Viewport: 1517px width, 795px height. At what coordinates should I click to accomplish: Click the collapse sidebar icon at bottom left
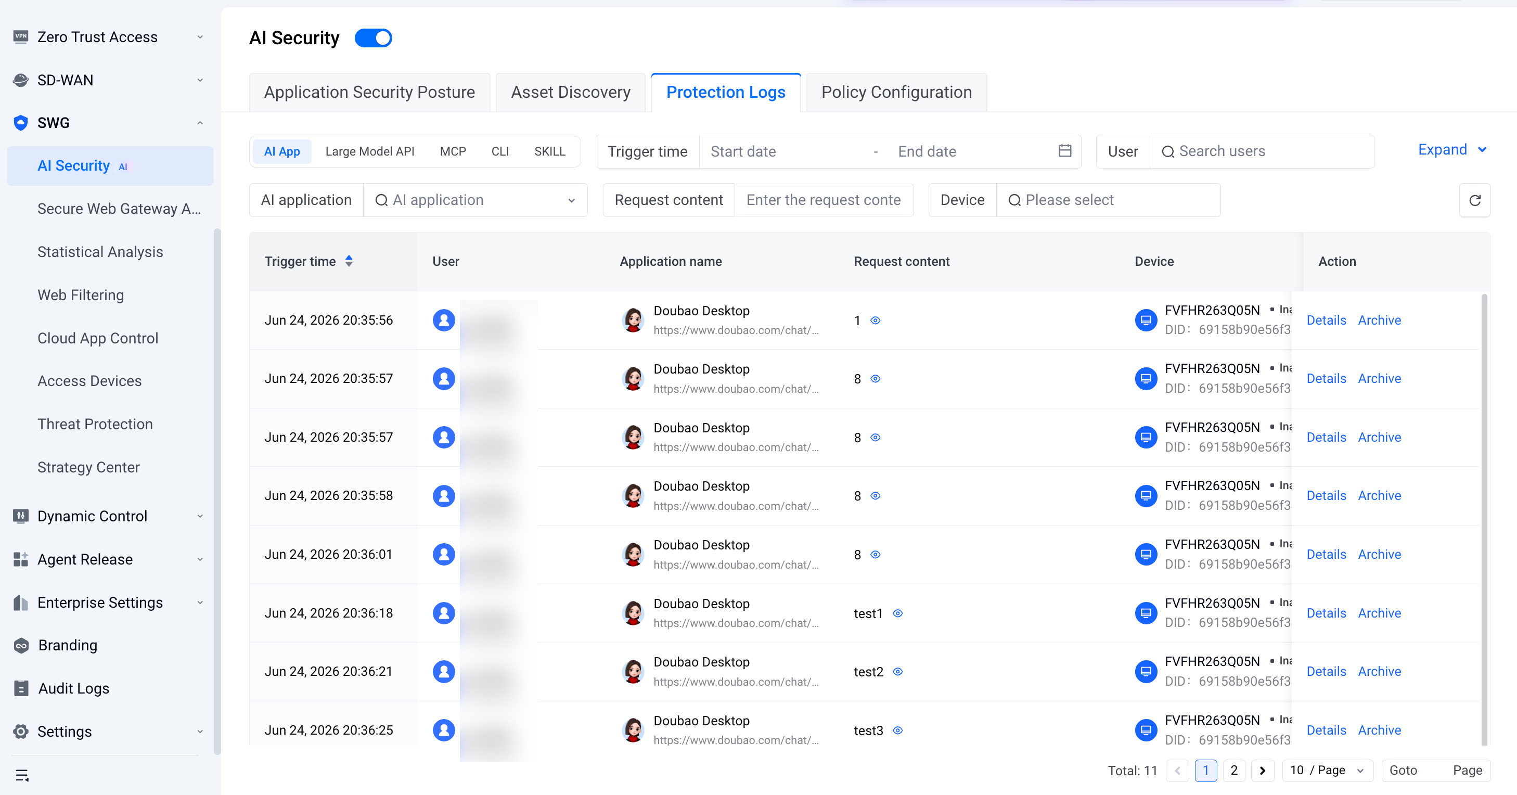[x=22, y=775]
